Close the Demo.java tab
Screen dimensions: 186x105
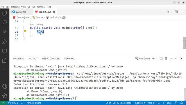pyautogui.click(x=54, y=12)
